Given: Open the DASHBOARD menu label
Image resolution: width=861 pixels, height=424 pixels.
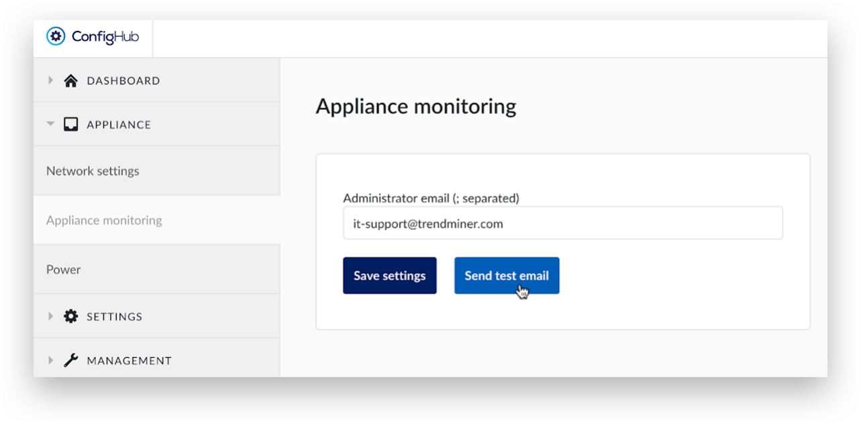Looking at the screenshot, I should tap(123, 81).
